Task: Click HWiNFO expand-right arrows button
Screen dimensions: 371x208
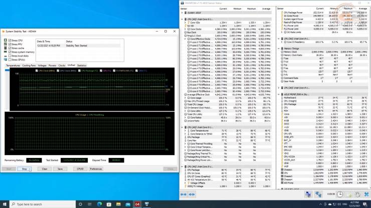Action: coord(192,194)
